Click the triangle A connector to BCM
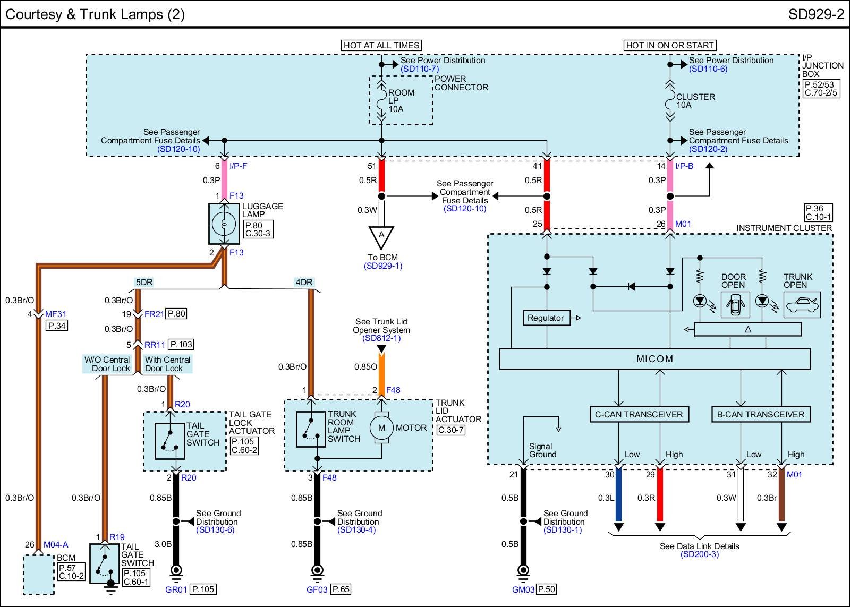Viewport: 850px width, 607px height. 381,237
